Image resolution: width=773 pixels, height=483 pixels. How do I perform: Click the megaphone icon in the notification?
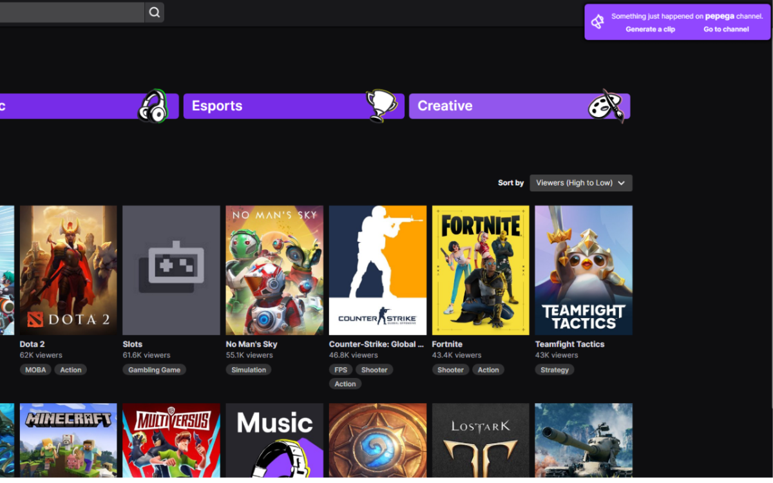tap(598, 22)
